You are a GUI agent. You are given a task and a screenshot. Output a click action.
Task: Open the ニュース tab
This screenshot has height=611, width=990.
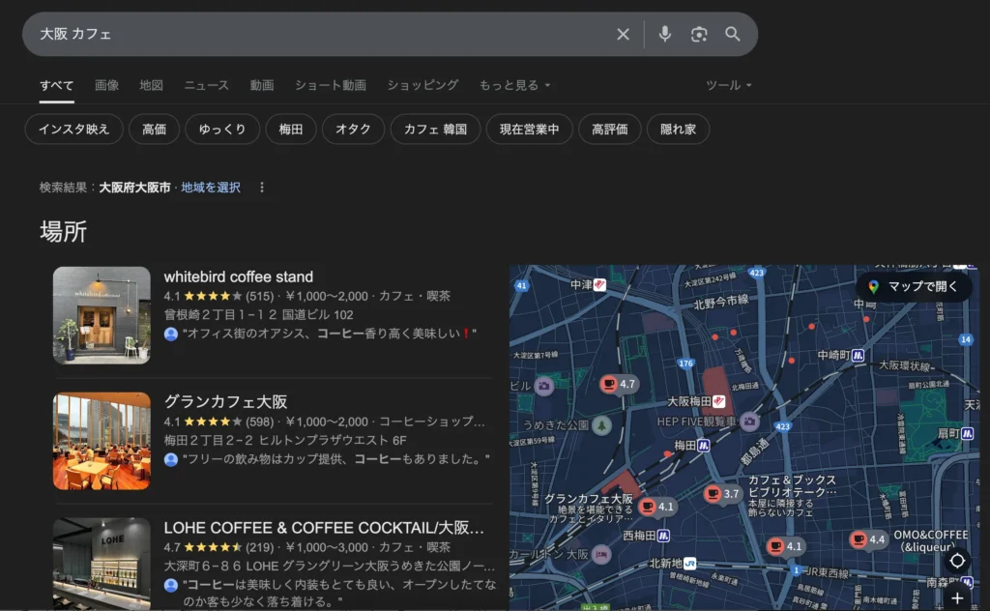point(207,85)
